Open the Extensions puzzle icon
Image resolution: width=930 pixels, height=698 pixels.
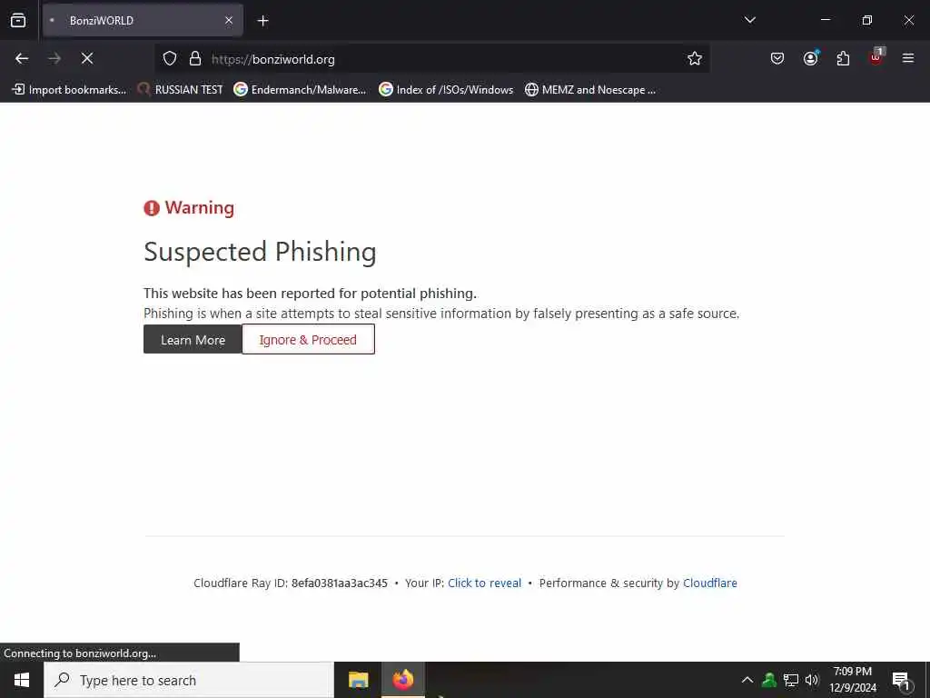coord(843,58)
